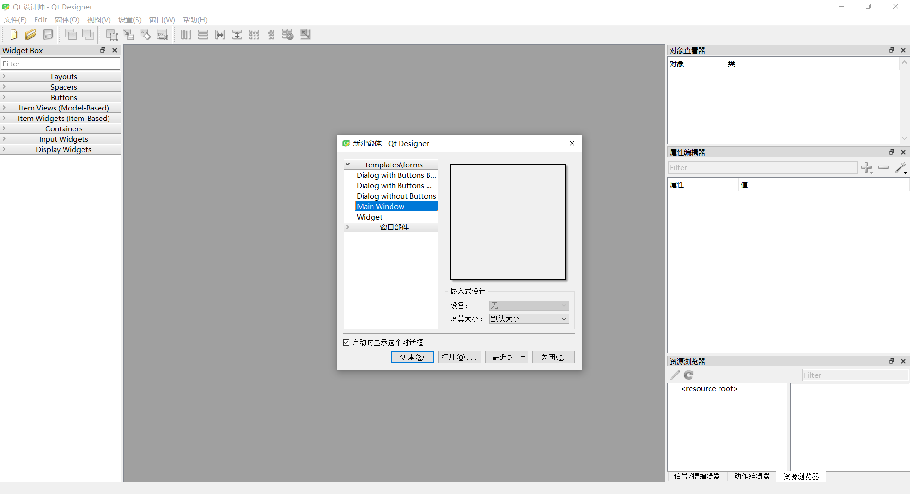Viewport: 910px width, 494px height.
Task: Apply the Lay Out in a Grid tool
Action: [x=254, y=34]
